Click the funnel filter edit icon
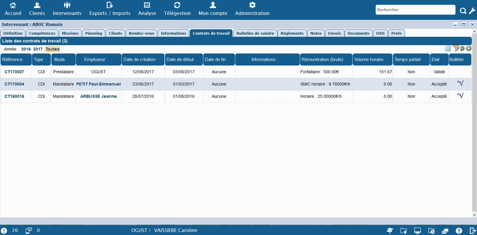The width and height of the screenshot is (477, 235). pyautogui.click(x=455, y=48)
